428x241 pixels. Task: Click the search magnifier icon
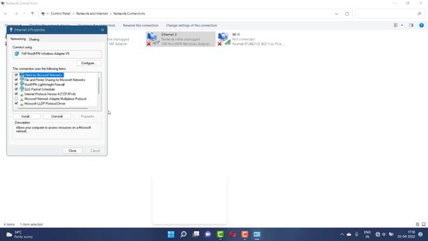tap(419, 13)
